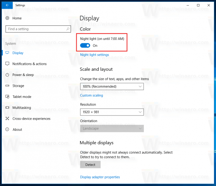The height and width of the screenshot is (186, 216).
Task: Maximize the Settings window
Action: tap(198, 5)
